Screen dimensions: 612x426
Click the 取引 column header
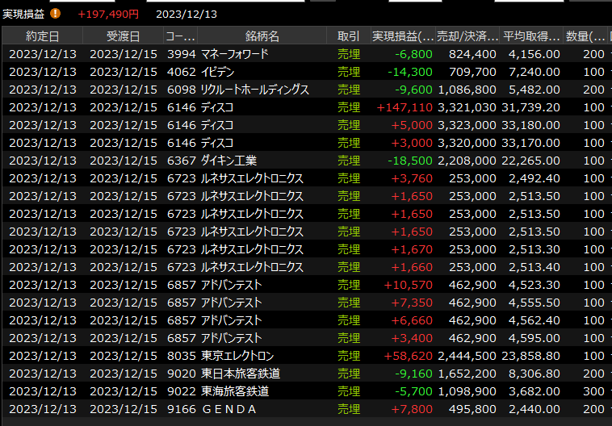349,35
